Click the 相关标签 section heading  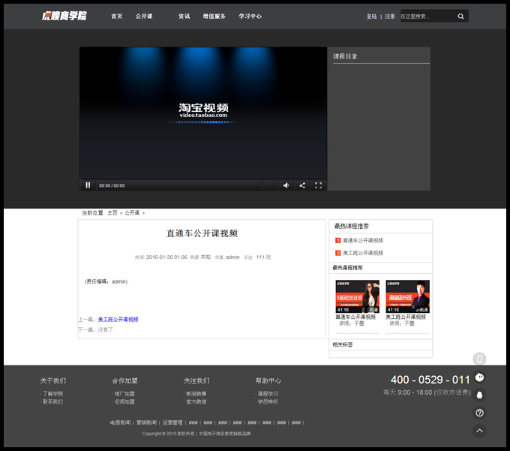[343, 344]
